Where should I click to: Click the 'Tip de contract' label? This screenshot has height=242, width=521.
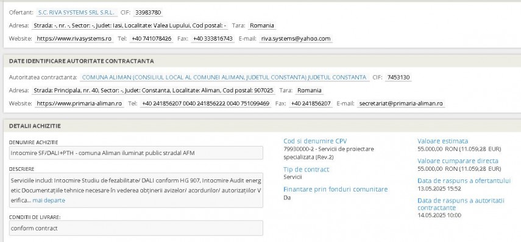tap(306, 170)
